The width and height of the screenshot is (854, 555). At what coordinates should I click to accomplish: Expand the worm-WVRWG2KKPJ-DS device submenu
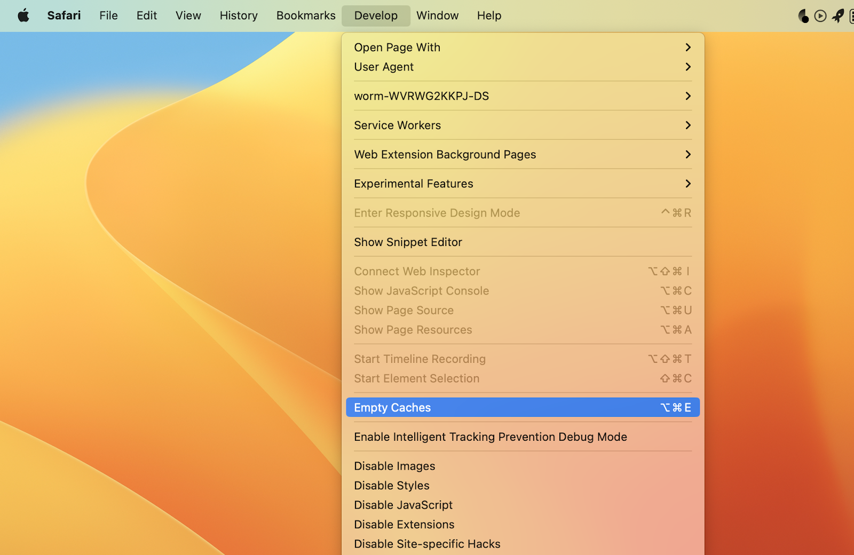point(523,96)
